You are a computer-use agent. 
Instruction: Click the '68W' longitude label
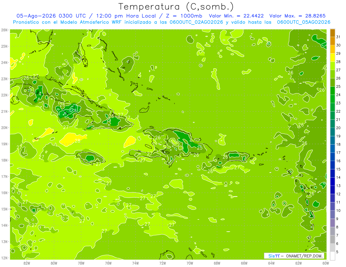(x=217, y=263)
